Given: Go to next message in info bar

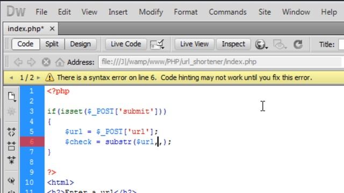Looking at the screenshot, I should [x=38, y=78].
